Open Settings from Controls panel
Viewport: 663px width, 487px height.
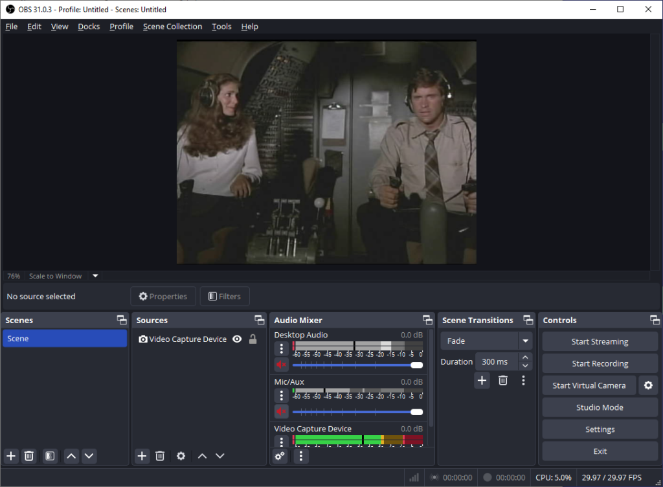click(x=600, y=429)
